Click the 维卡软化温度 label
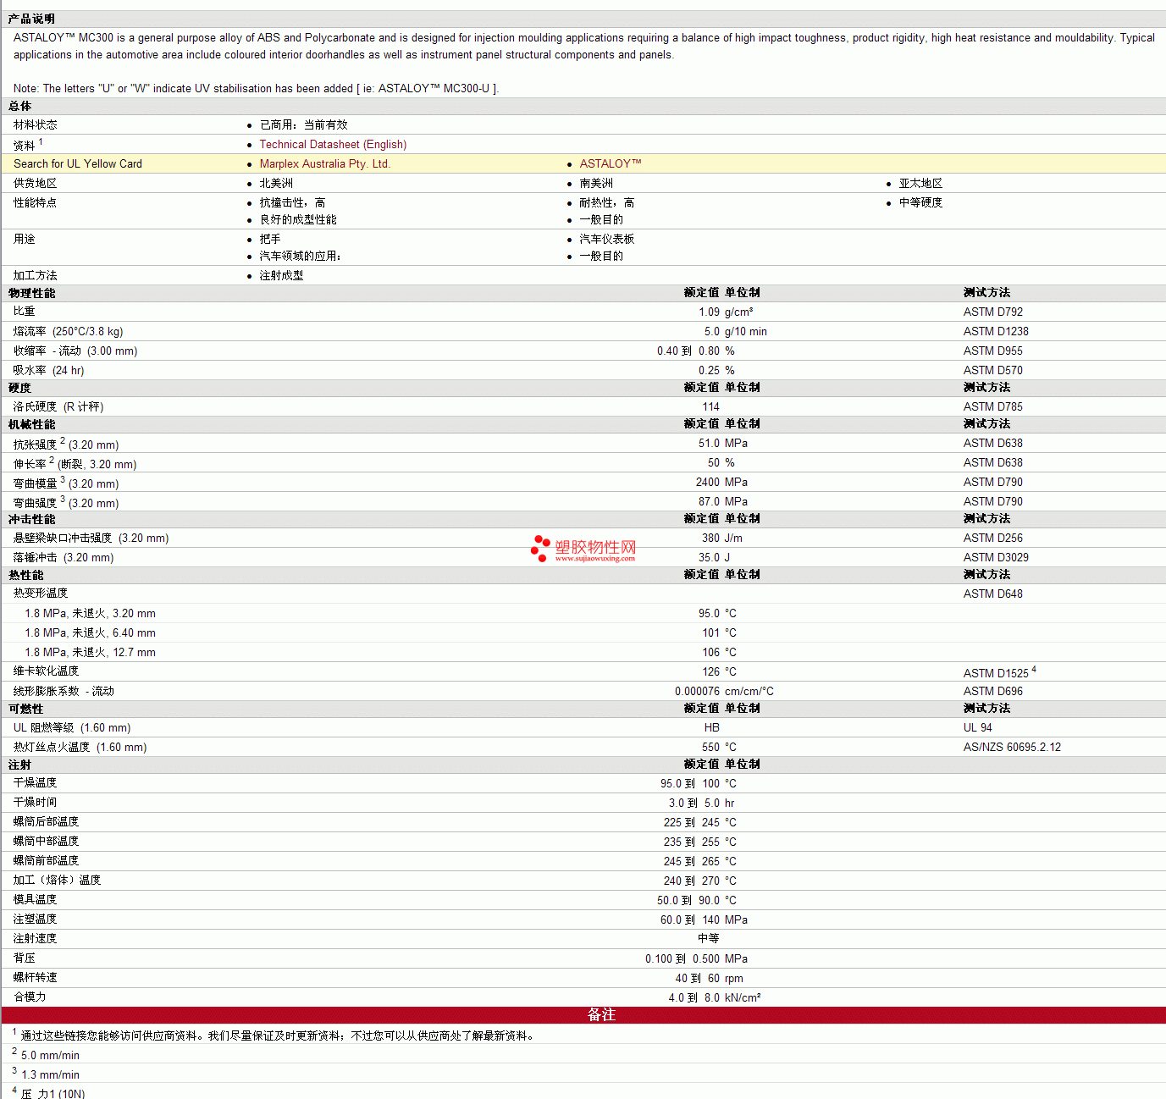1166x1099 pixels. coord(46,671)
